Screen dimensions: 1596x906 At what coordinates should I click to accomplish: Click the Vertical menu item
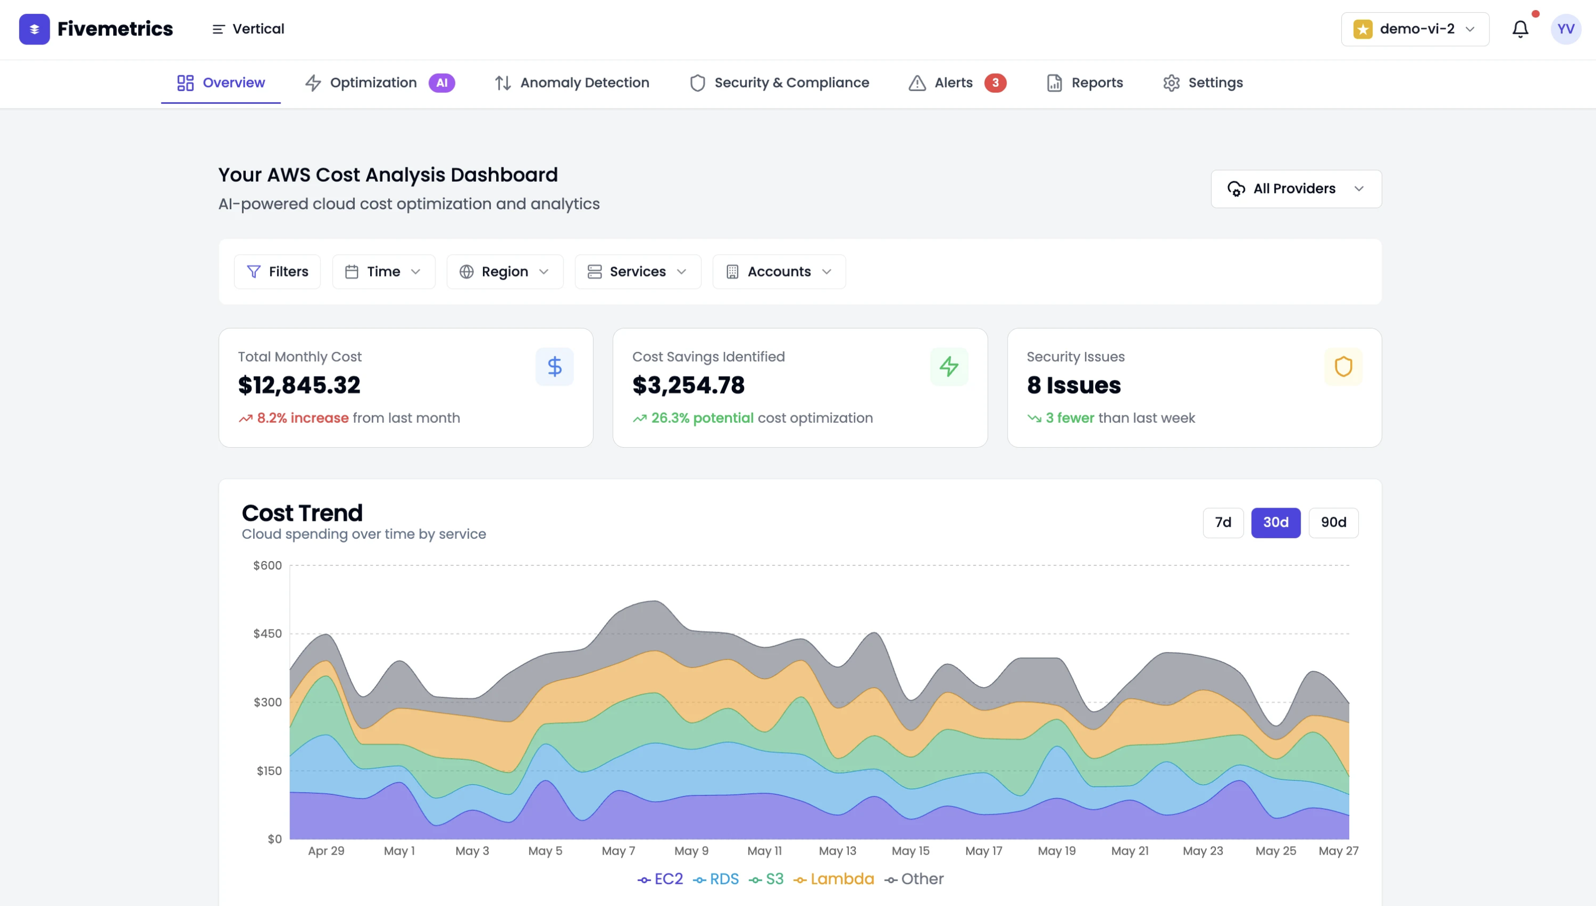point(247,29)
